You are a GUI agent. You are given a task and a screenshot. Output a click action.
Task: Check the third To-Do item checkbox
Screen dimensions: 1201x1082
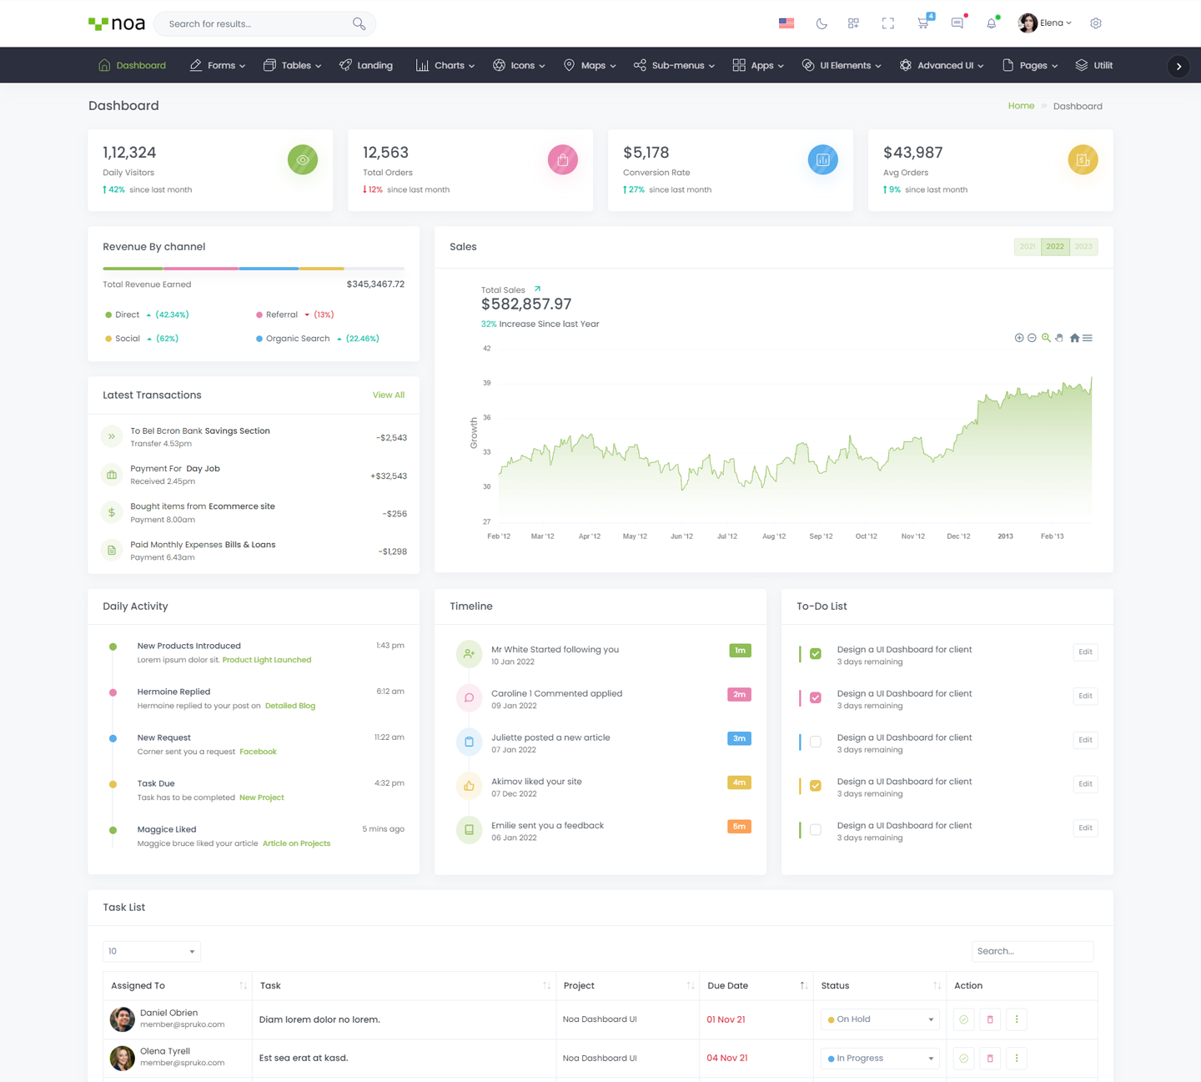coord(816,742)
